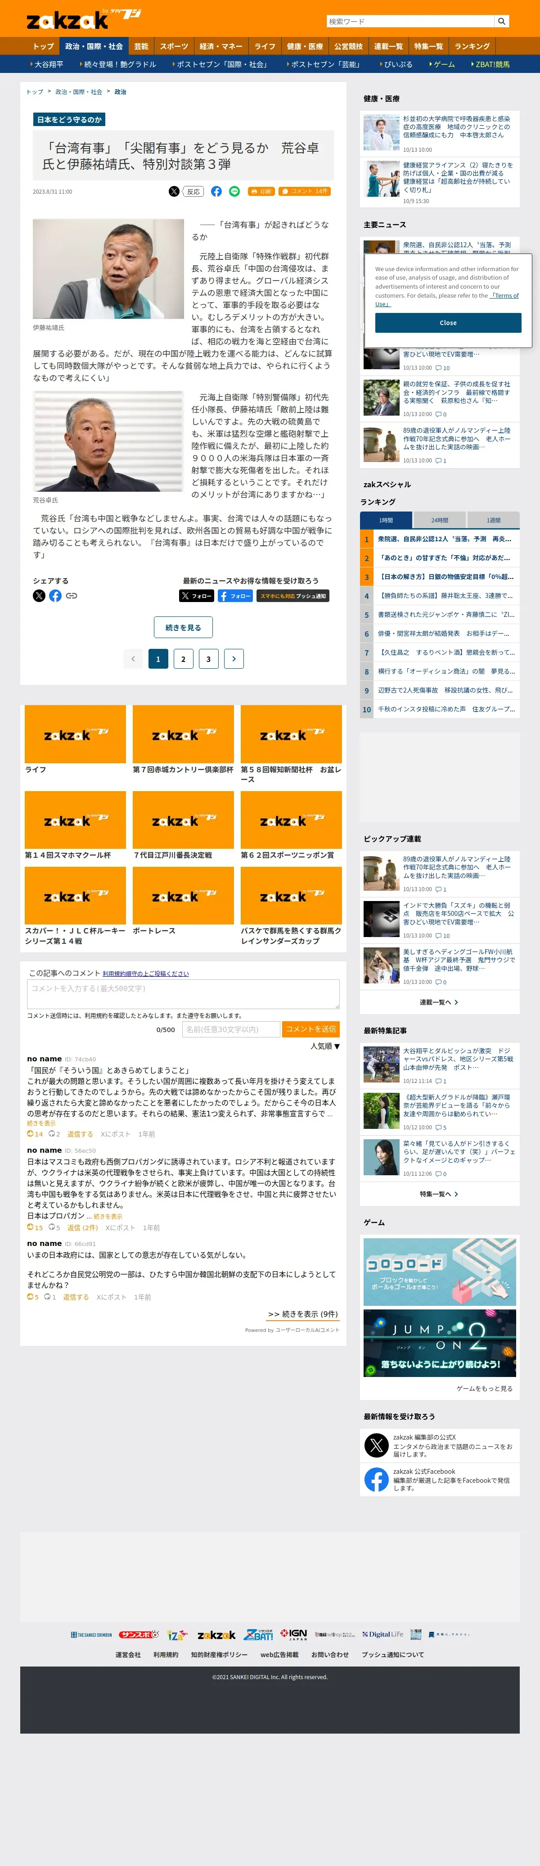Click the コロコロード game banner

[x=439, y=1272]
